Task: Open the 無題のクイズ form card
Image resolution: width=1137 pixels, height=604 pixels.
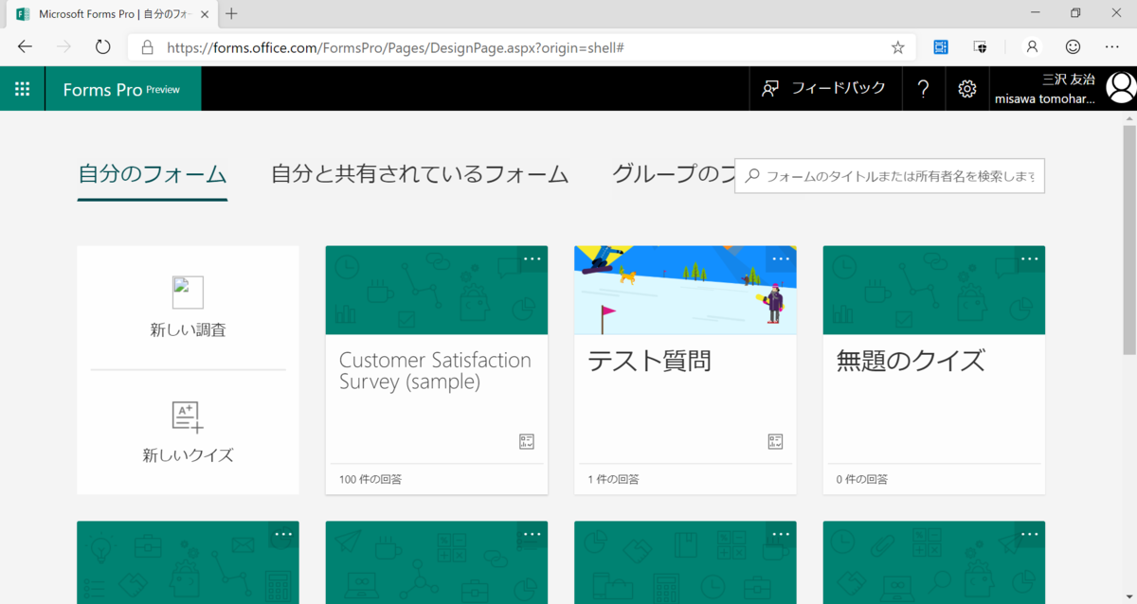Action: click(934, 370)
